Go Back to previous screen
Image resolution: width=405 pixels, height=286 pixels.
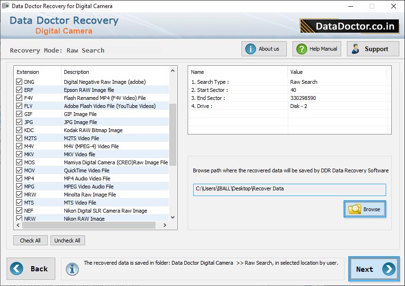(31, 268)
